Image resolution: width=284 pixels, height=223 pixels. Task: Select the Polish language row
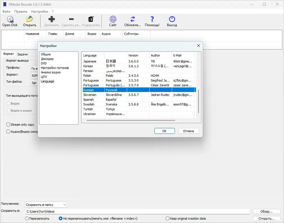[139, 76]
